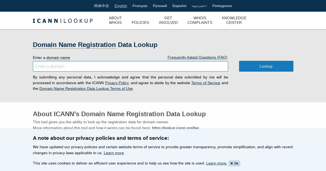Viewport: 326px width, 171px height.
Task: Click the Lookup button
Action: [266, 66]
